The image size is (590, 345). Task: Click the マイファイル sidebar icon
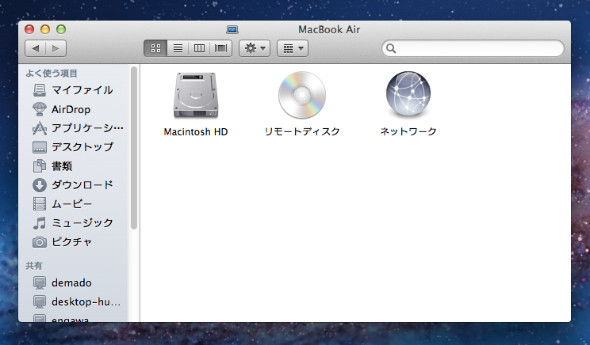tap(40, 90)
